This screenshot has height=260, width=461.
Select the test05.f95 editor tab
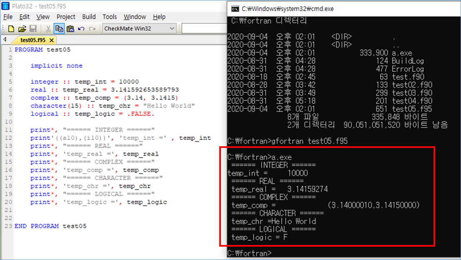point(33,40)
